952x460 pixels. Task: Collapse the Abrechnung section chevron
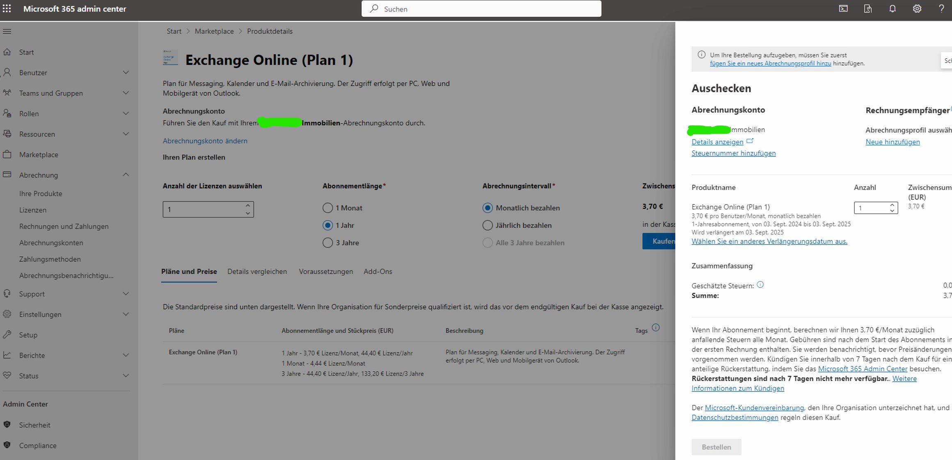pos(126,175)
